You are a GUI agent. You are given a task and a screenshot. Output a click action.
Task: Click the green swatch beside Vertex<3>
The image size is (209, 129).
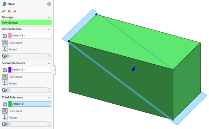(x=10, y=104)
